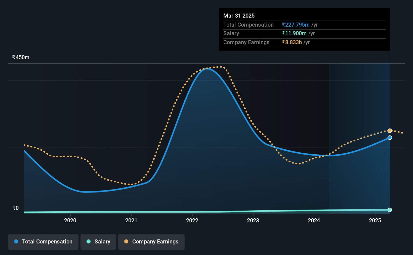Click the Mar 31 2025 tooltip date

pyautogui.click(x=239, y=16)
